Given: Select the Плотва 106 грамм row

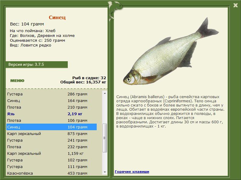Looking at the screenshot, I should pyautogui.click(x=52, y=121).
